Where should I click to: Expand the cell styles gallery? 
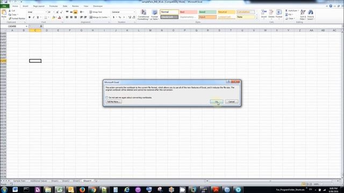257,18
